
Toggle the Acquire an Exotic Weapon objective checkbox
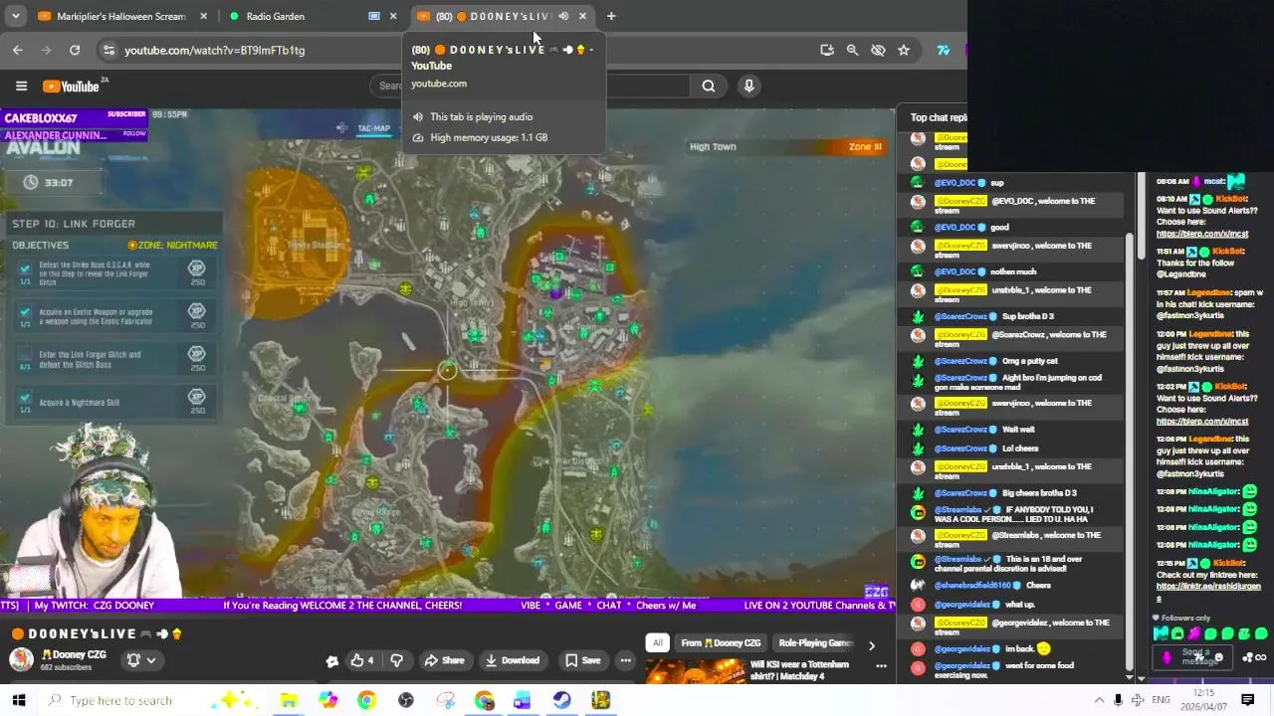click(25, 312)
